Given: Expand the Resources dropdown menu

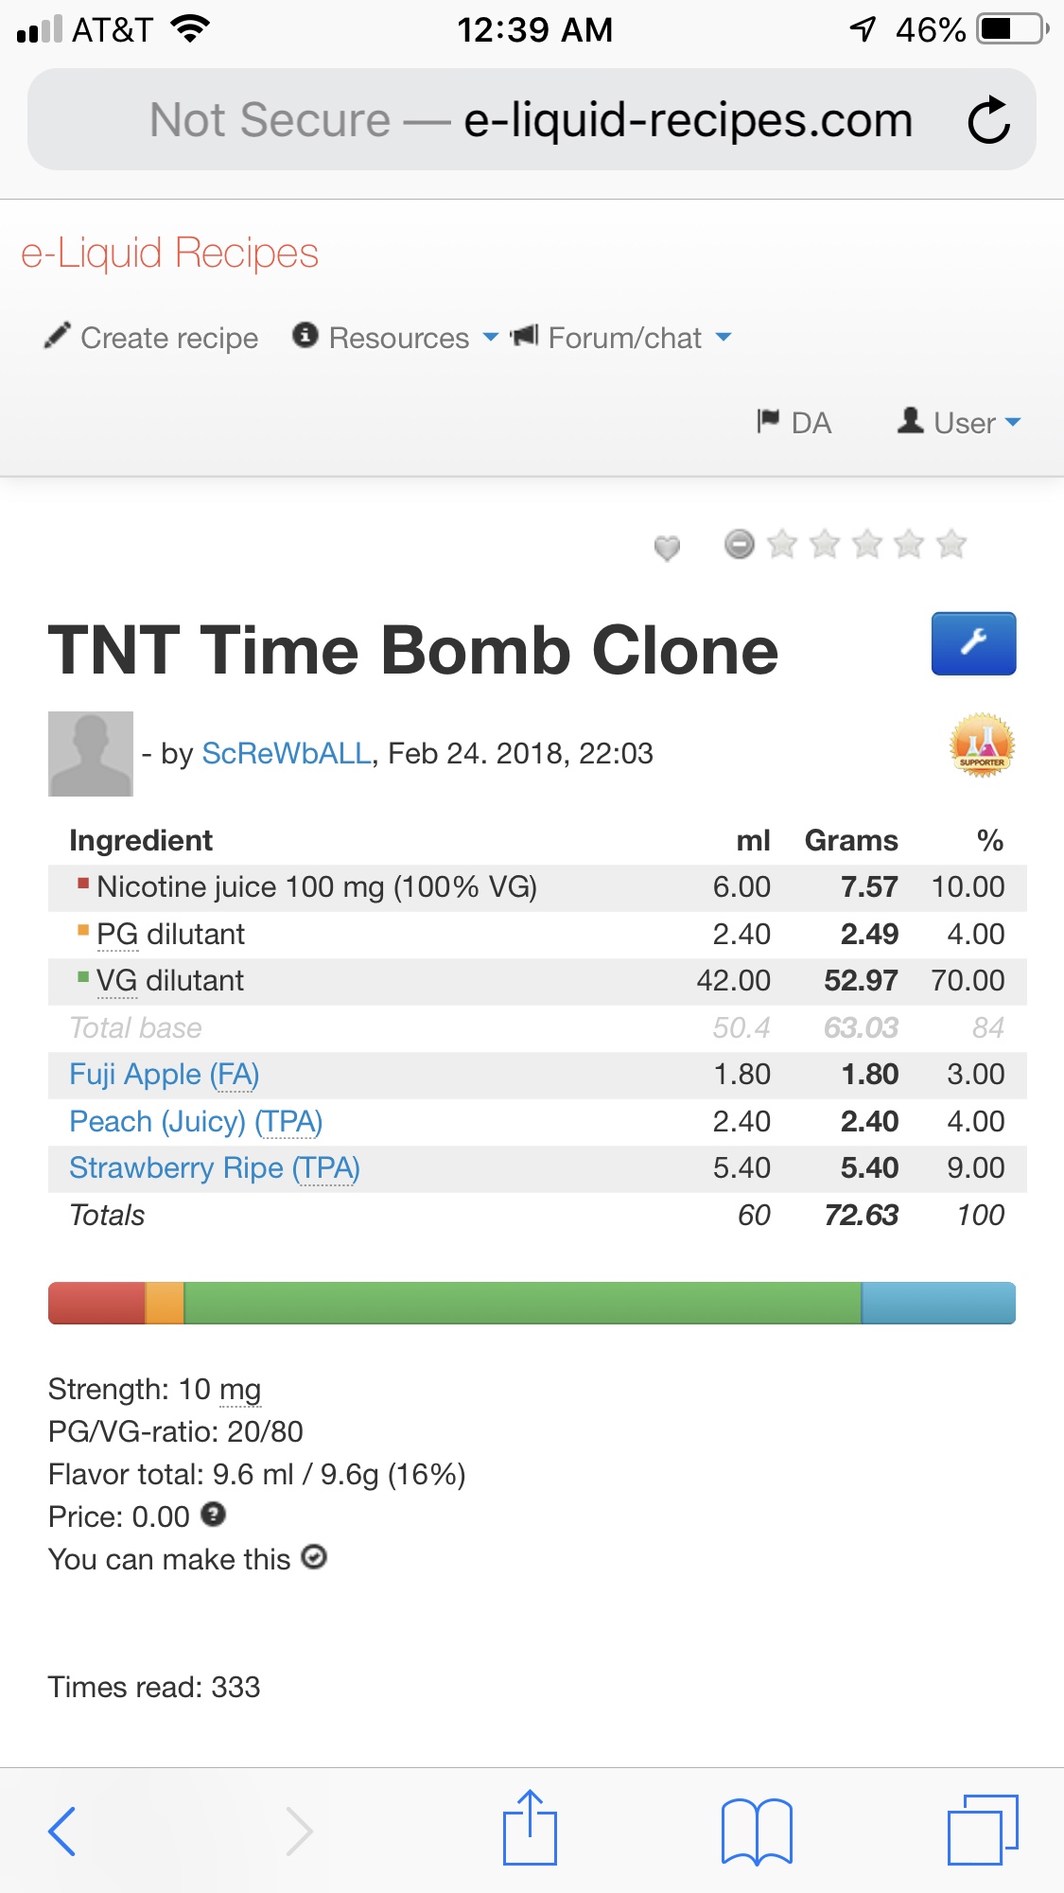Looking at the screenshot, I should click(x=396, y=338).
